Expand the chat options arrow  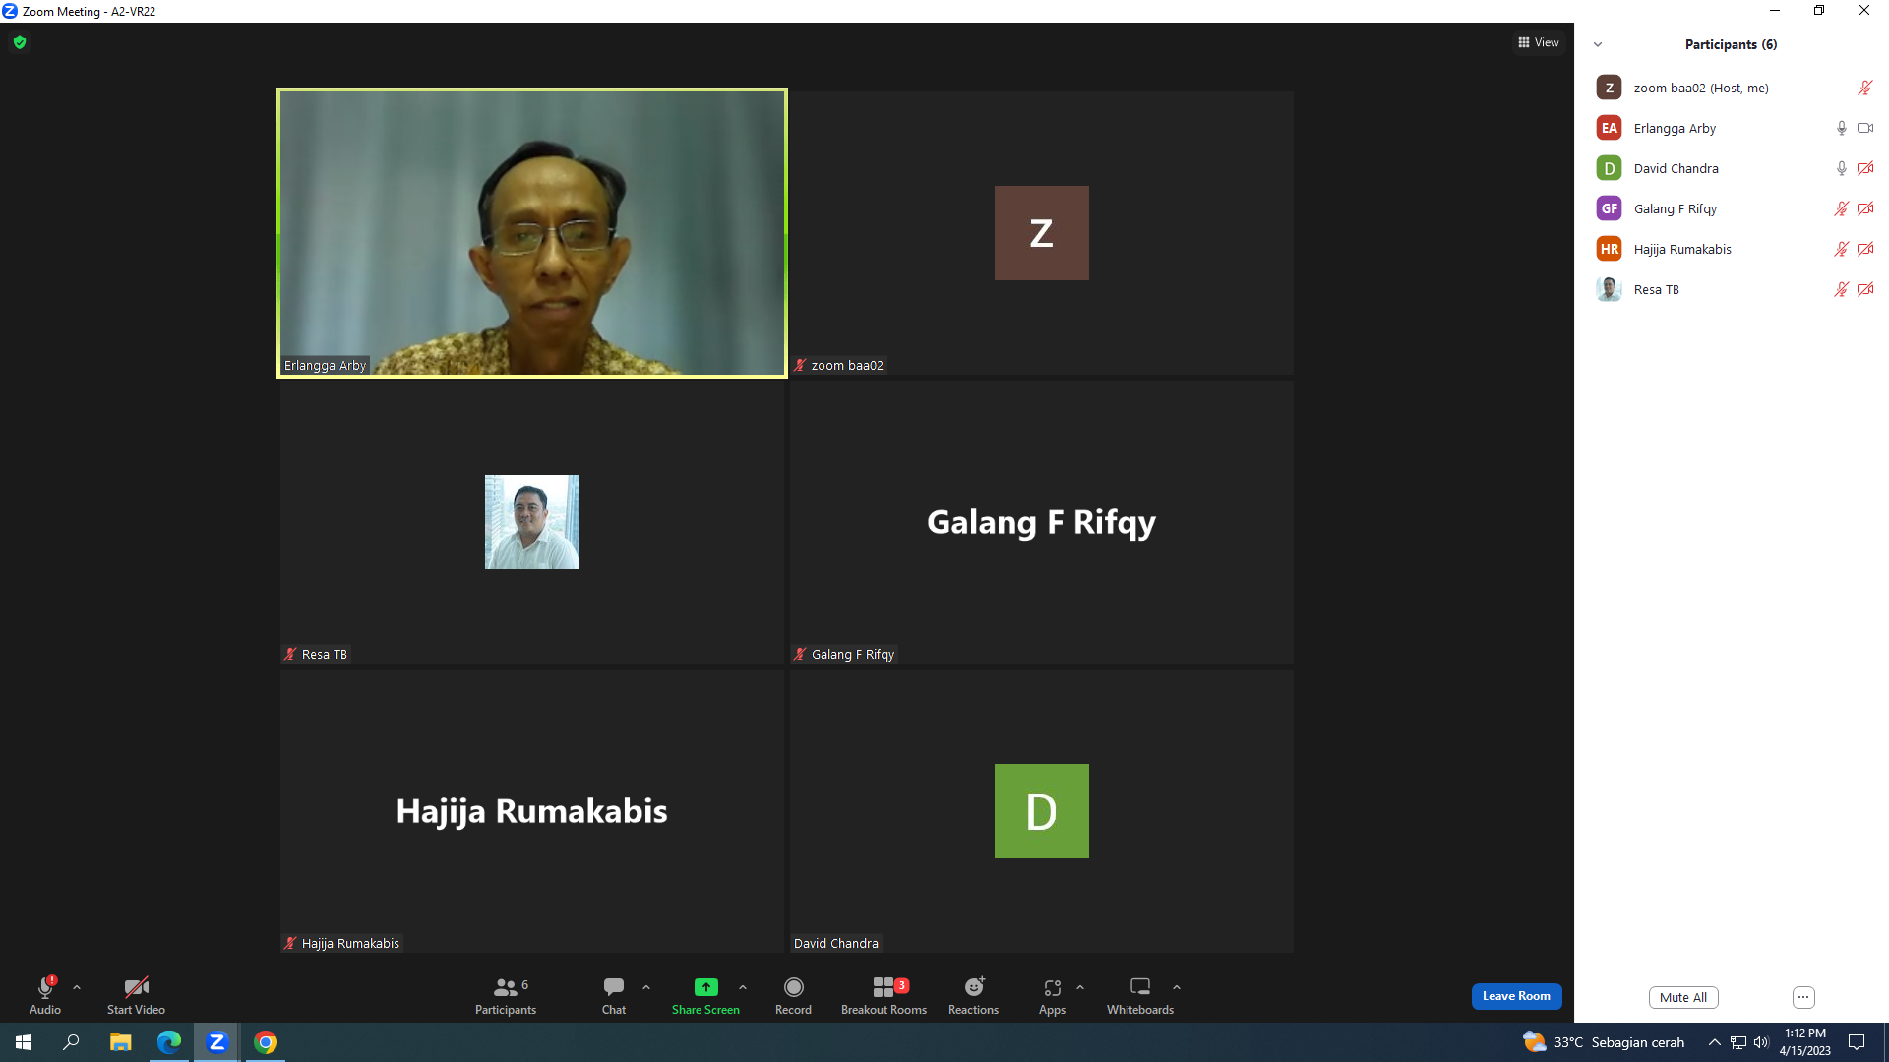(646, 987)
